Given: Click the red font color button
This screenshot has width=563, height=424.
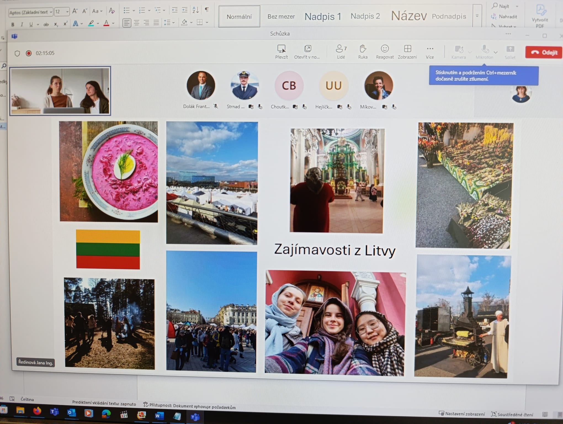Looking at the screenshot, I should tap(106, 24).
